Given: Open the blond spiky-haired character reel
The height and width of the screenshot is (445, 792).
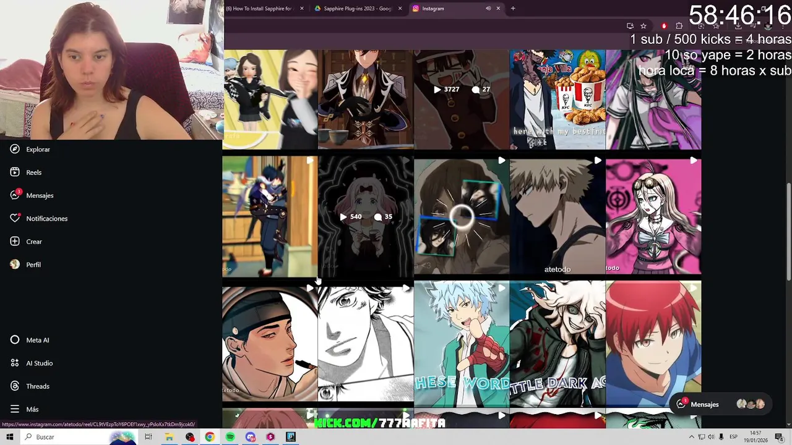Looking at the screenshot, I should pyautogui.click(x=557, y=216).
